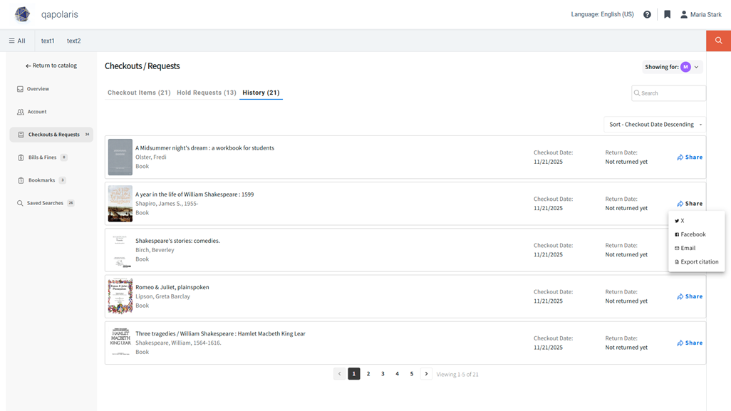This screenshot has height=411, width=731.
Task: Click author Olster, Fredi
Action: (x=150, y=157)
